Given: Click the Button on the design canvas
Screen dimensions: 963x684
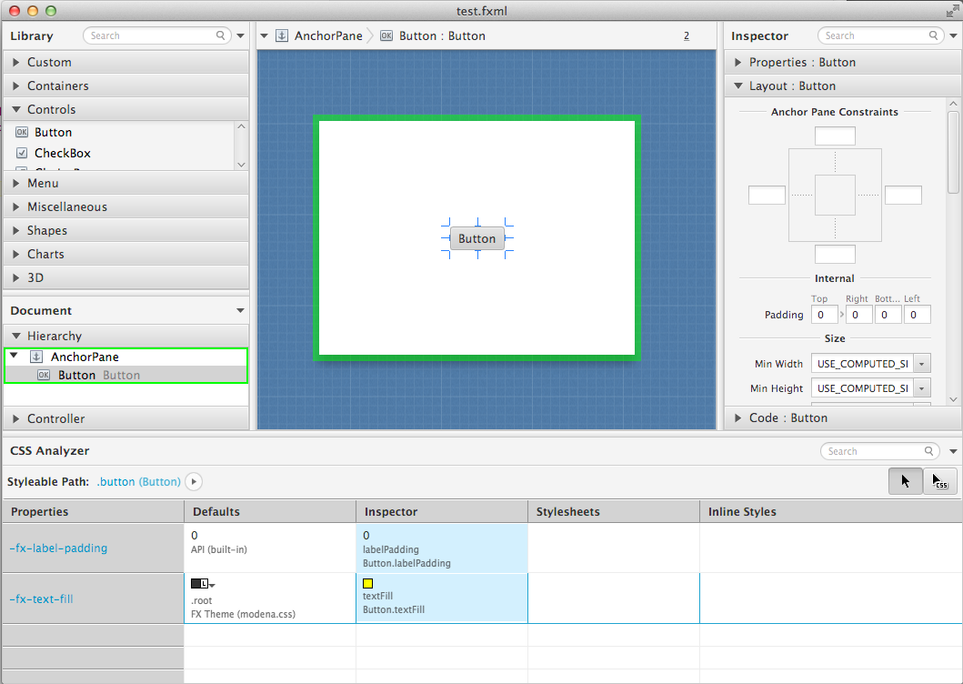Looking at the screenshot, I should (x=476, y=239).
